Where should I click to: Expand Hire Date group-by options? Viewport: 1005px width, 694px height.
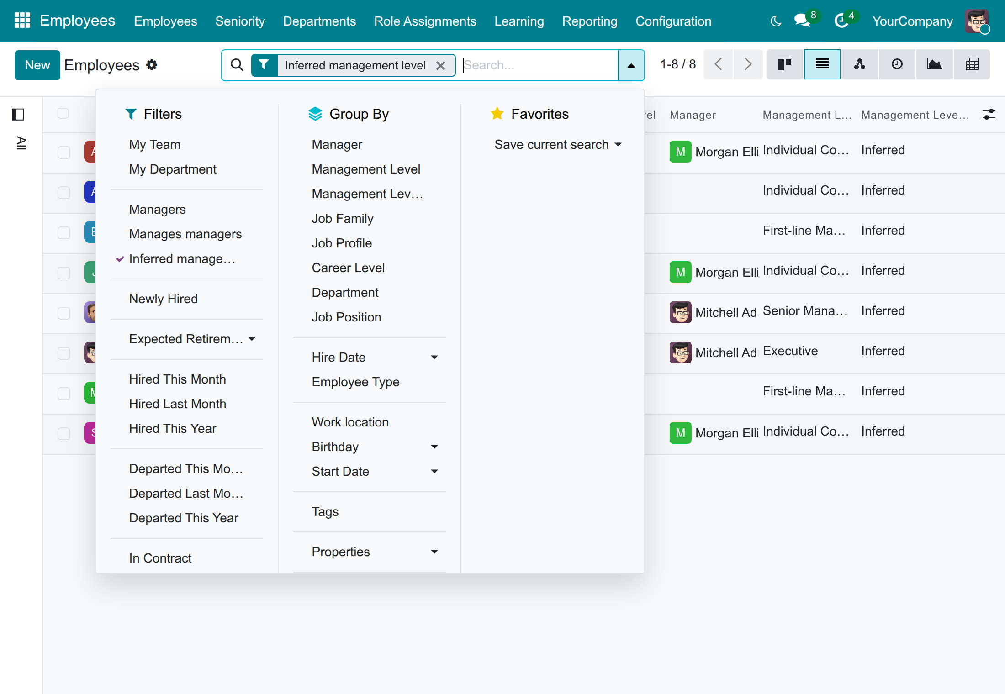tap(375, 358)
